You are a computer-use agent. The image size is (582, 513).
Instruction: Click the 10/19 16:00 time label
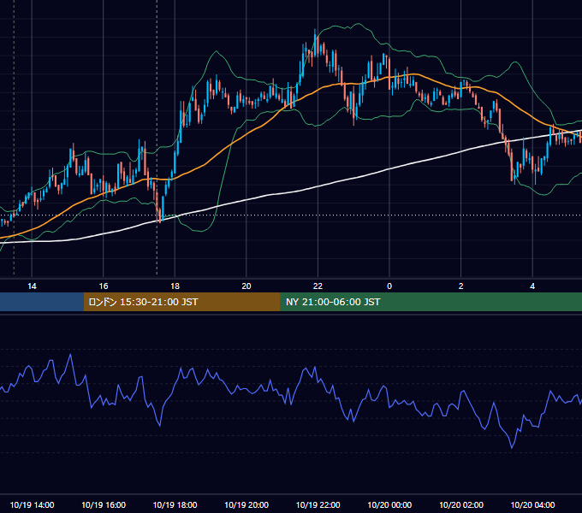coord(104,504)
